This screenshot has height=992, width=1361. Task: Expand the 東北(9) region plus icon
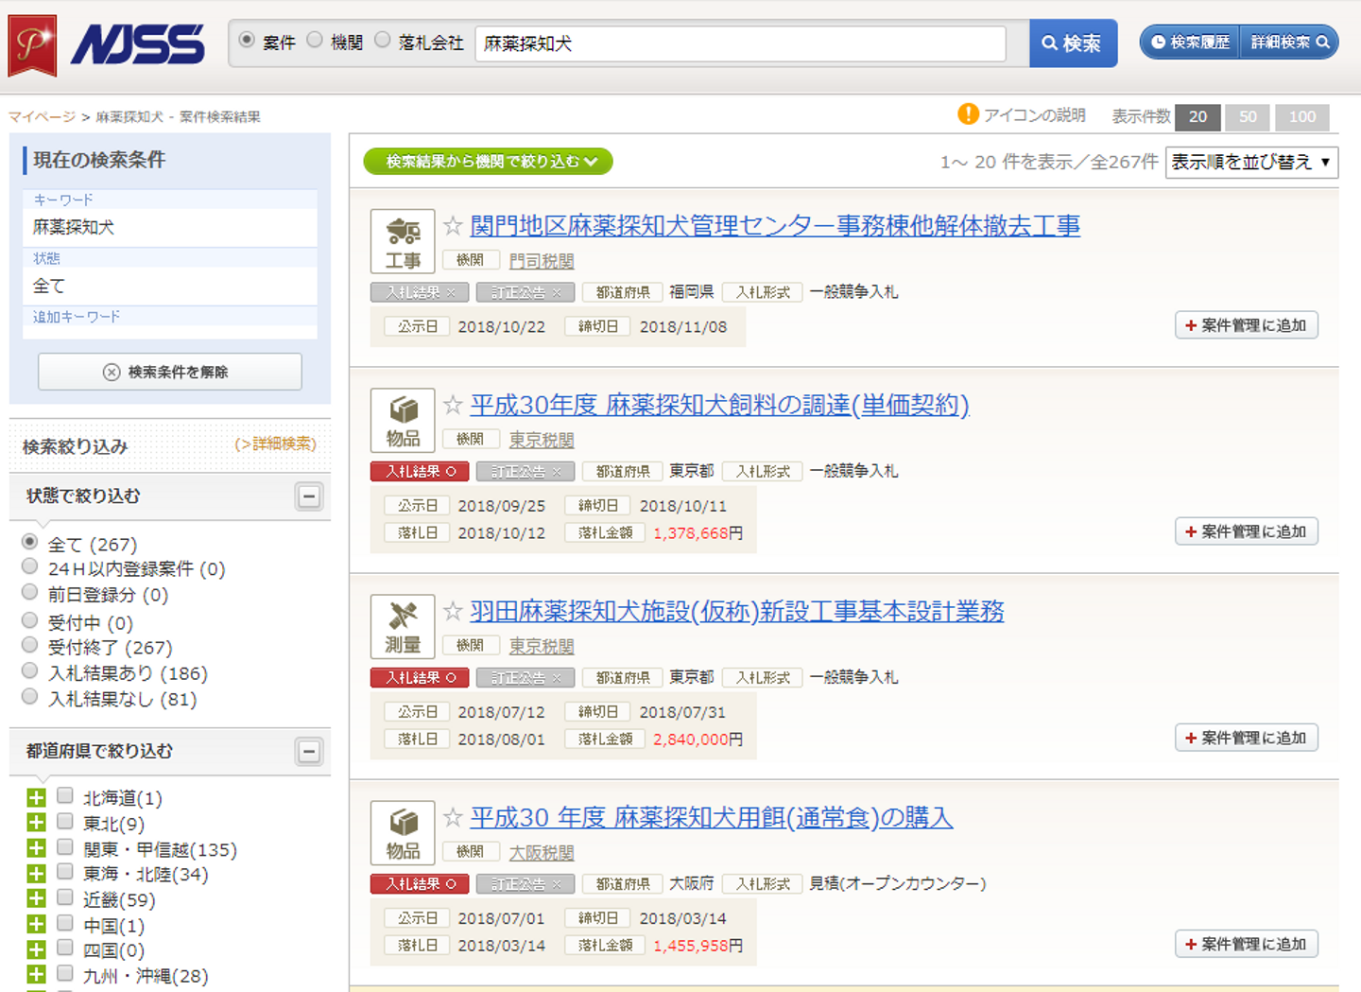(36, 823)
